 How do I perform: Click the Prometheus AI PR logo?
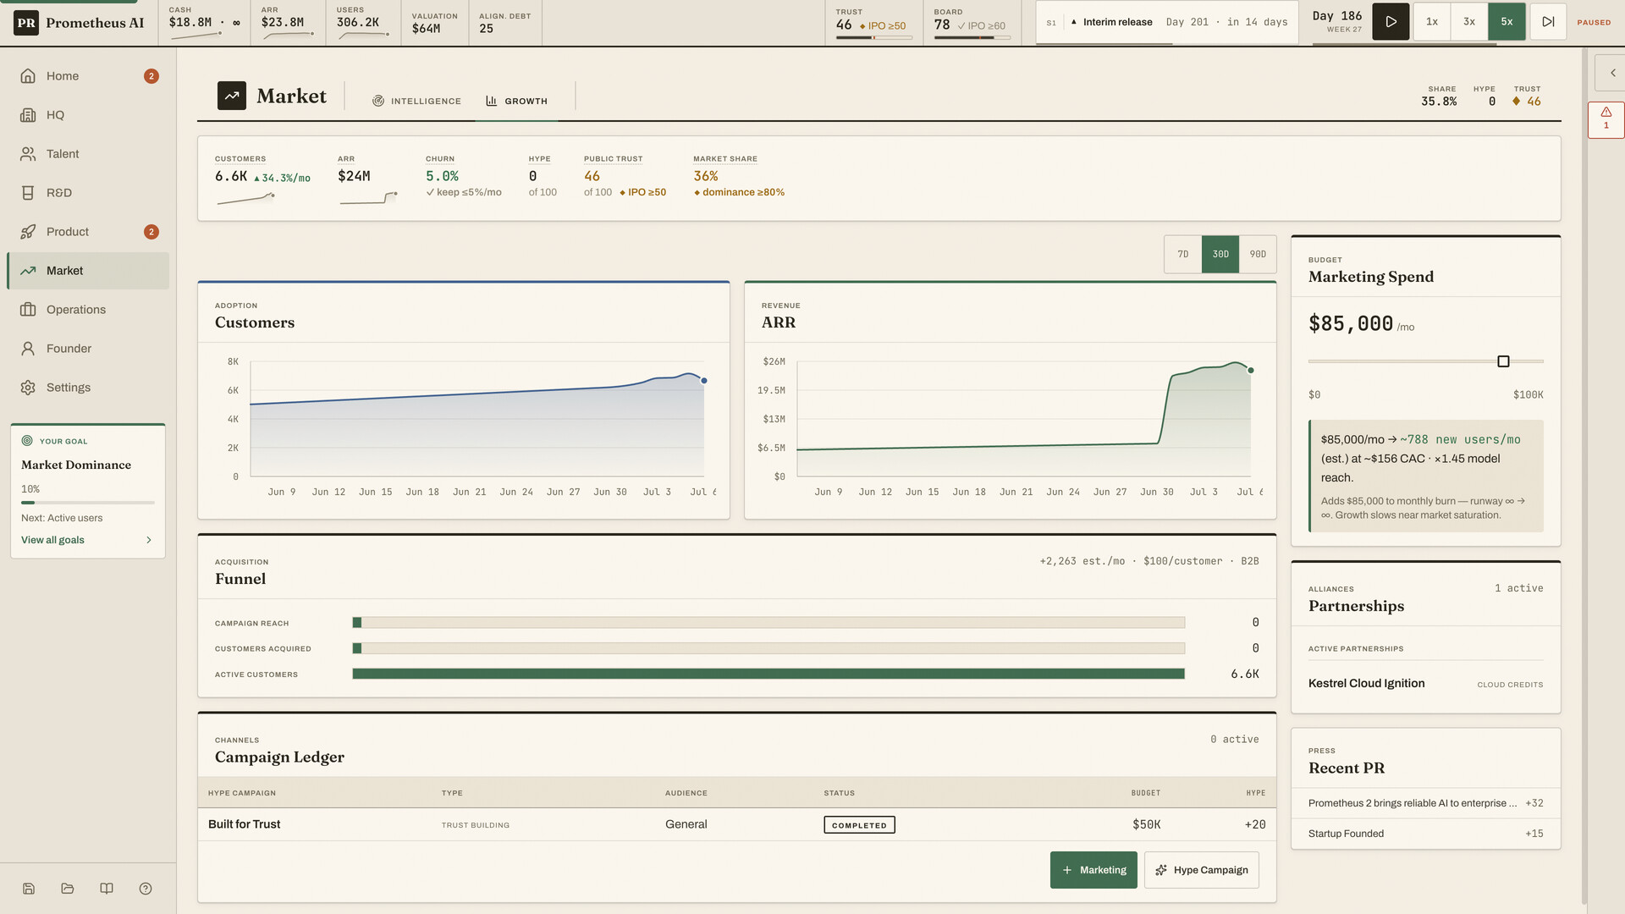(26, 23)
